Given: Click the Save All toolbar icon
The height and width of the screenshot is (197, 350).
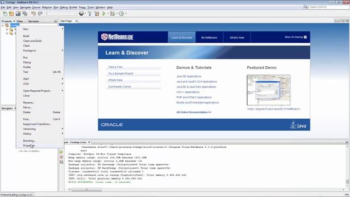Looking at the screenshot, I should 25,14.
